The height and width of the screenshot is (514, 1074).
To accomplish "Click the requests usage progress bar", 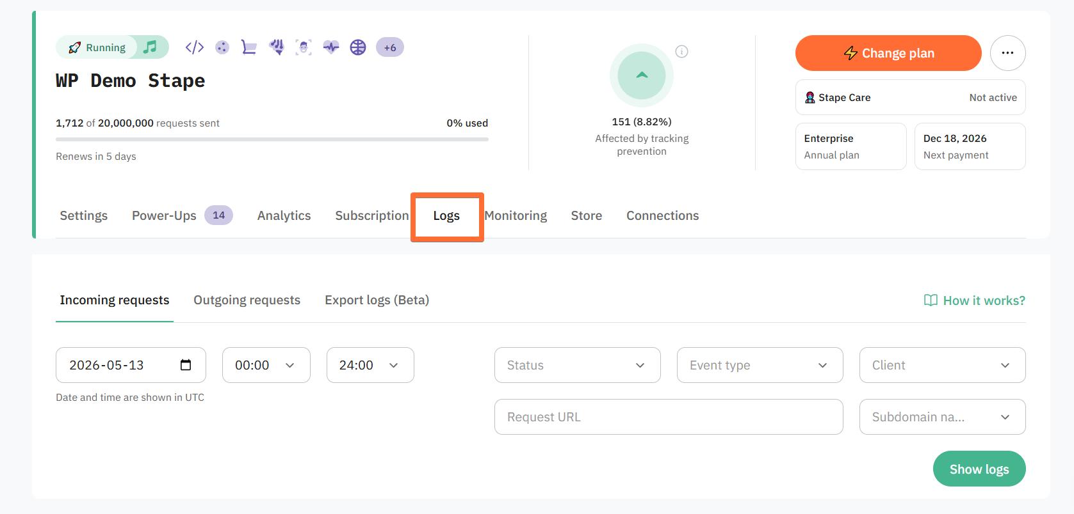I will (272, 139).
